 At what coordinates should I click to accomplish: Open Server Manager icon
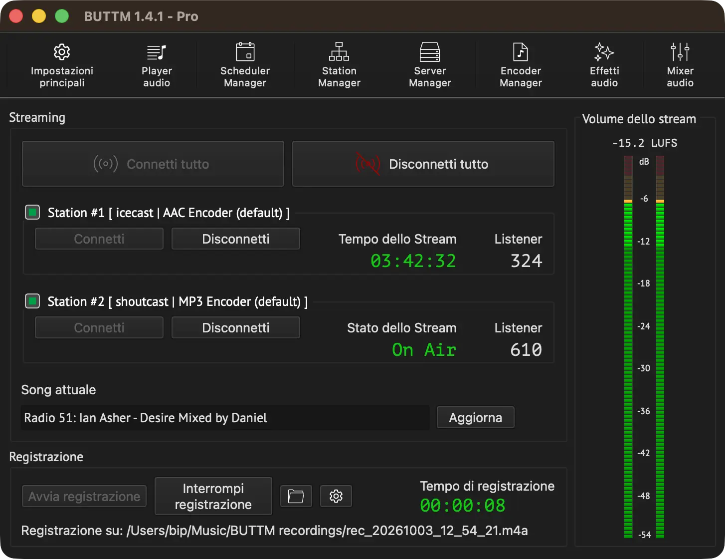pyautogui.click(x=430, y=52)
